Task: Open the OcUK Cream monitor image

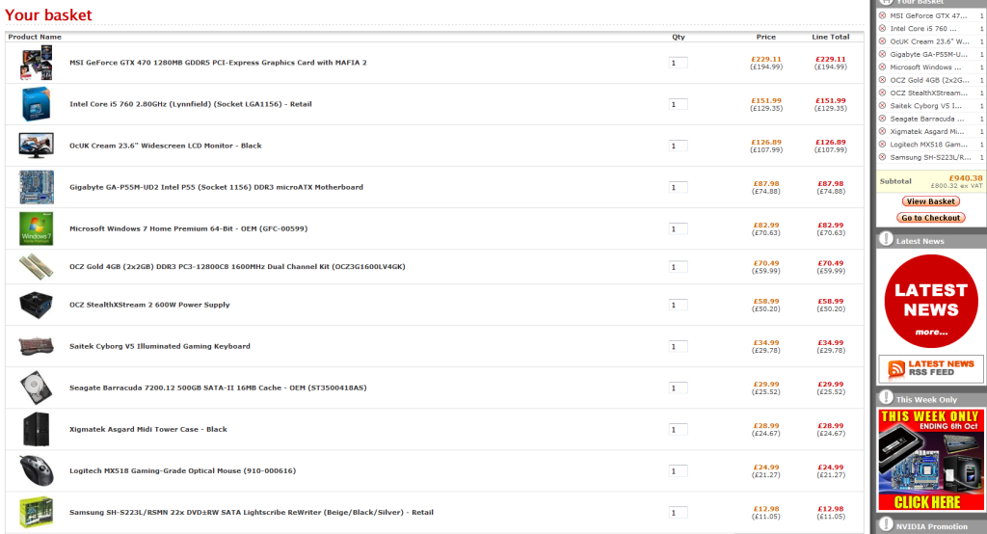Action: (36, 146)
